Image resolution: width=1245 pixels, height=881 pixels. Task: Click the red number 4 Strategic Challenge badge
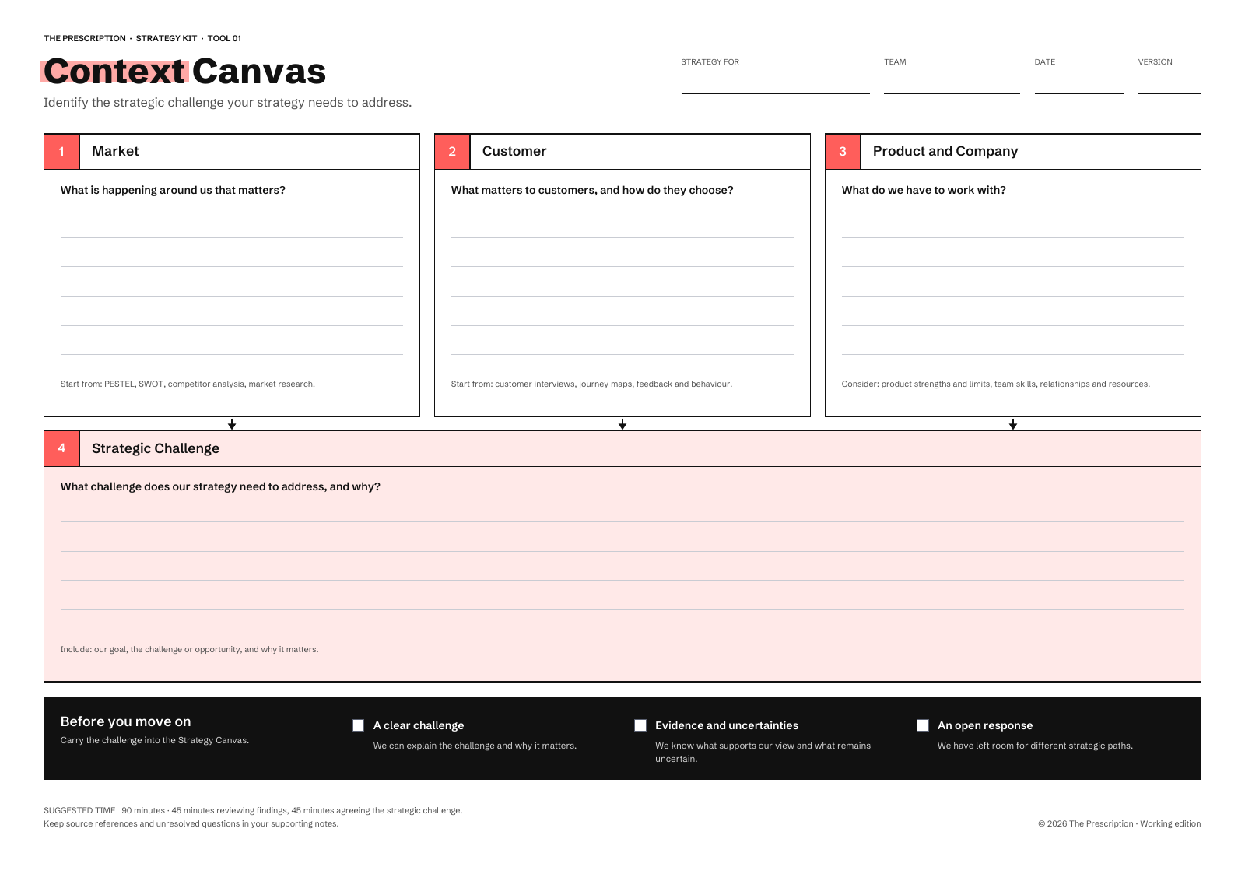click(62, 448)
